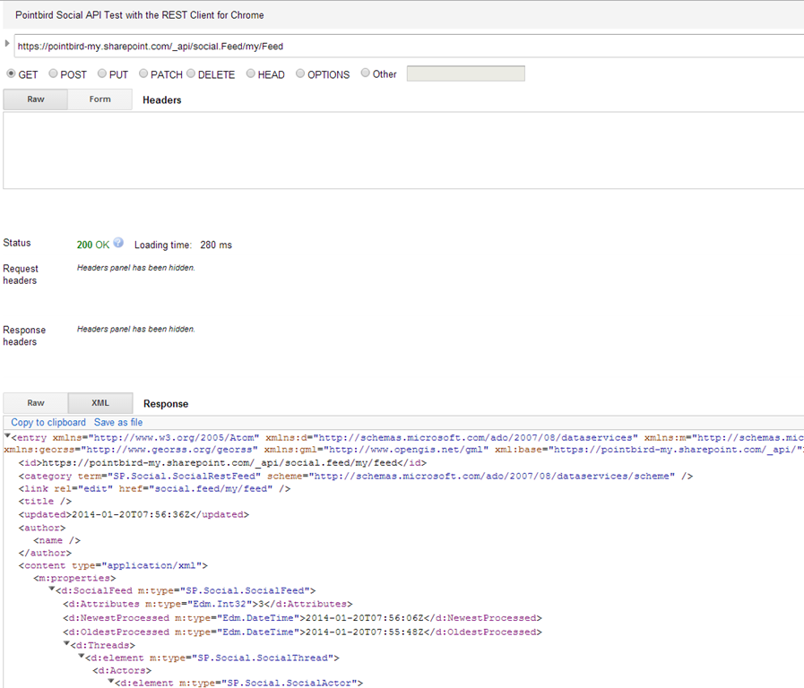Screen dimensions: 804x688
Task: Collapse the SP.Social.SocialThread element node
Action: [81, 657]
